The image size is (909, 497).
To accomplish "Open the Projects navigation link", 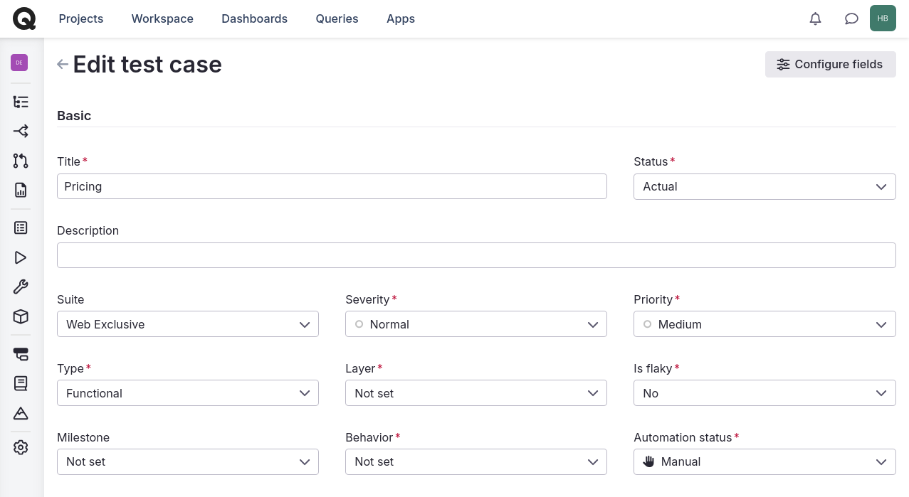I will tap(80, 18).
